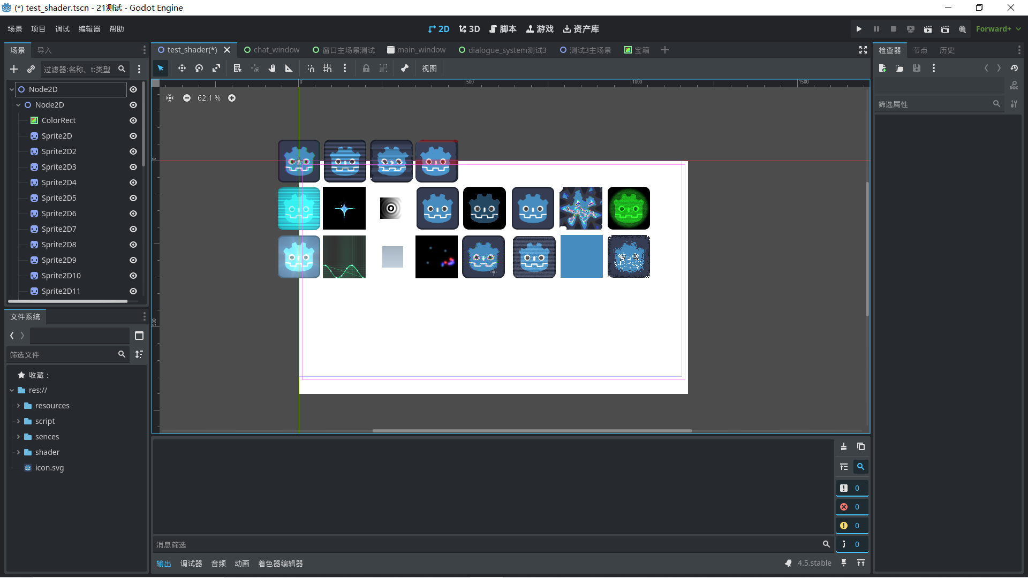Screen dimensions: 1028x578
Task: Click the 筛选文件 filter field
Action: click(62, 354)
